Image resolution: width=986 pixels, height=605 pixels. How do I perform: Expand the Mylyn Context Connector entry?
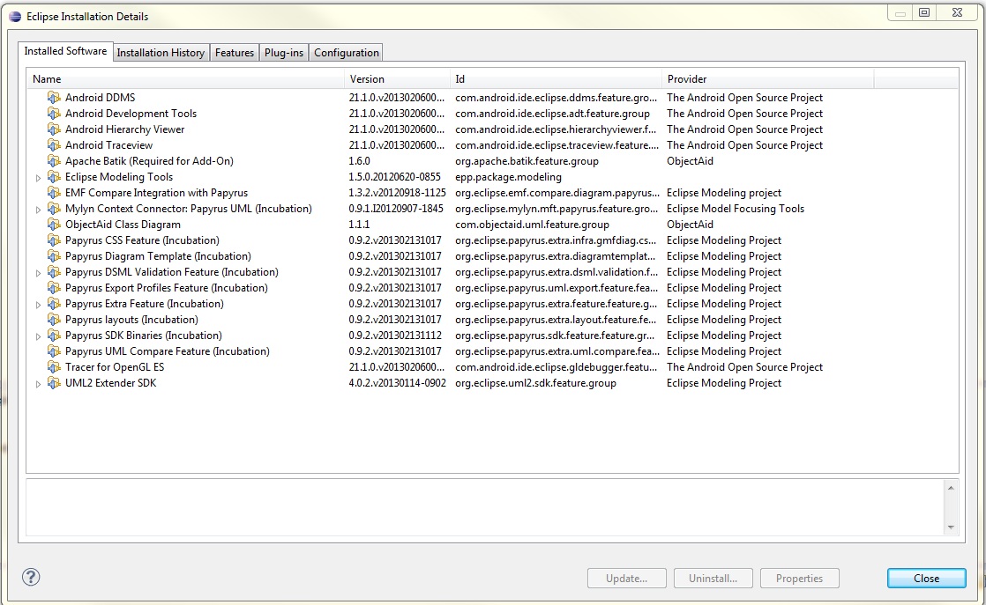pyautogui.click(x=38, y=209)
